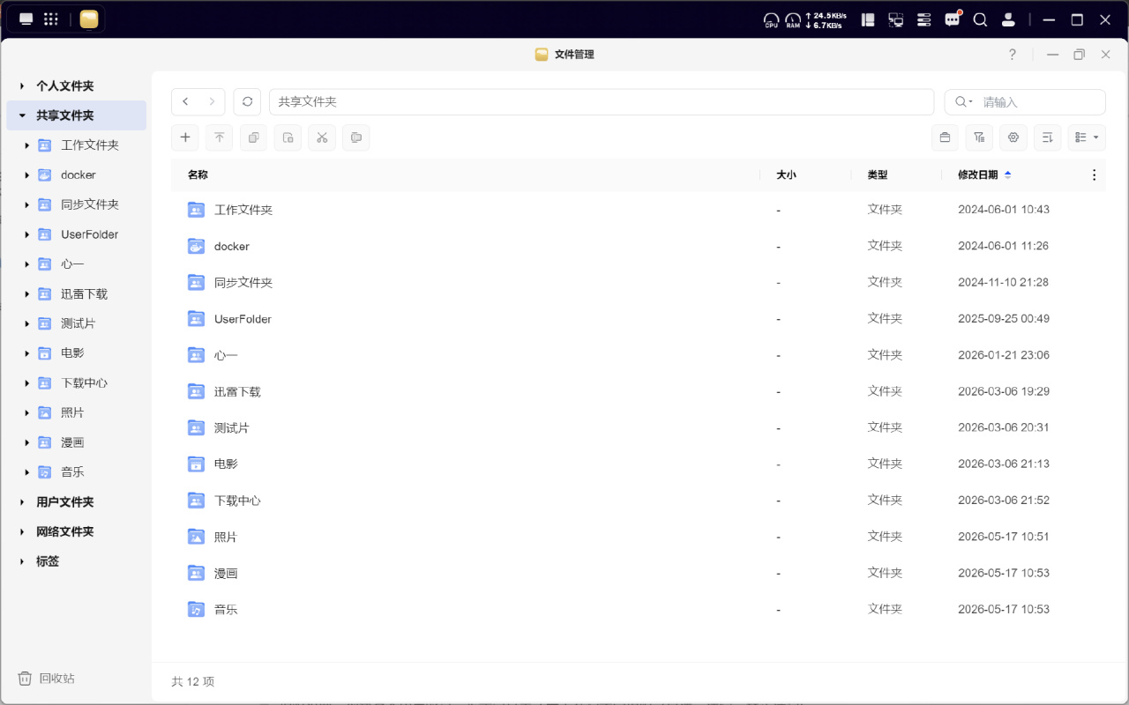Open the messages icon with red dot
1129x705 pixels.
[953, 19]
